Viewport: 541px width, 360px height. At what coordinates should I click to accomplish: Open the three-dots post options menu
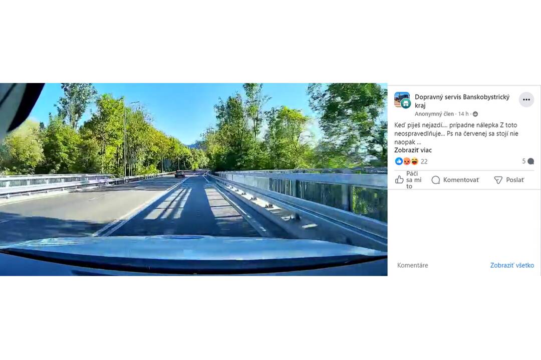pyautogui.click(x=526, y=99)
